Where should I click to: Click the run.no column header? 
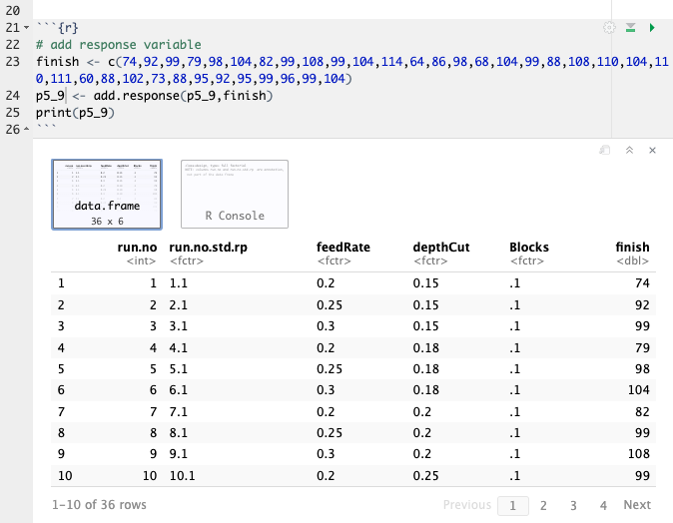coord(137,248)
